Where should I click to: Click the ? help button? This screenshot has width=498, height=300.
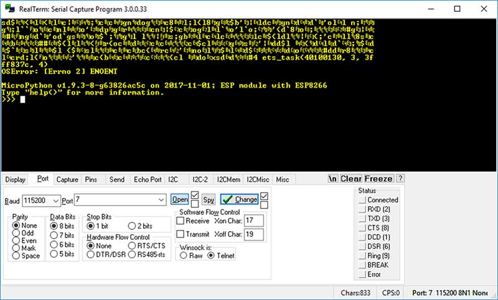(x=400, y=179)
